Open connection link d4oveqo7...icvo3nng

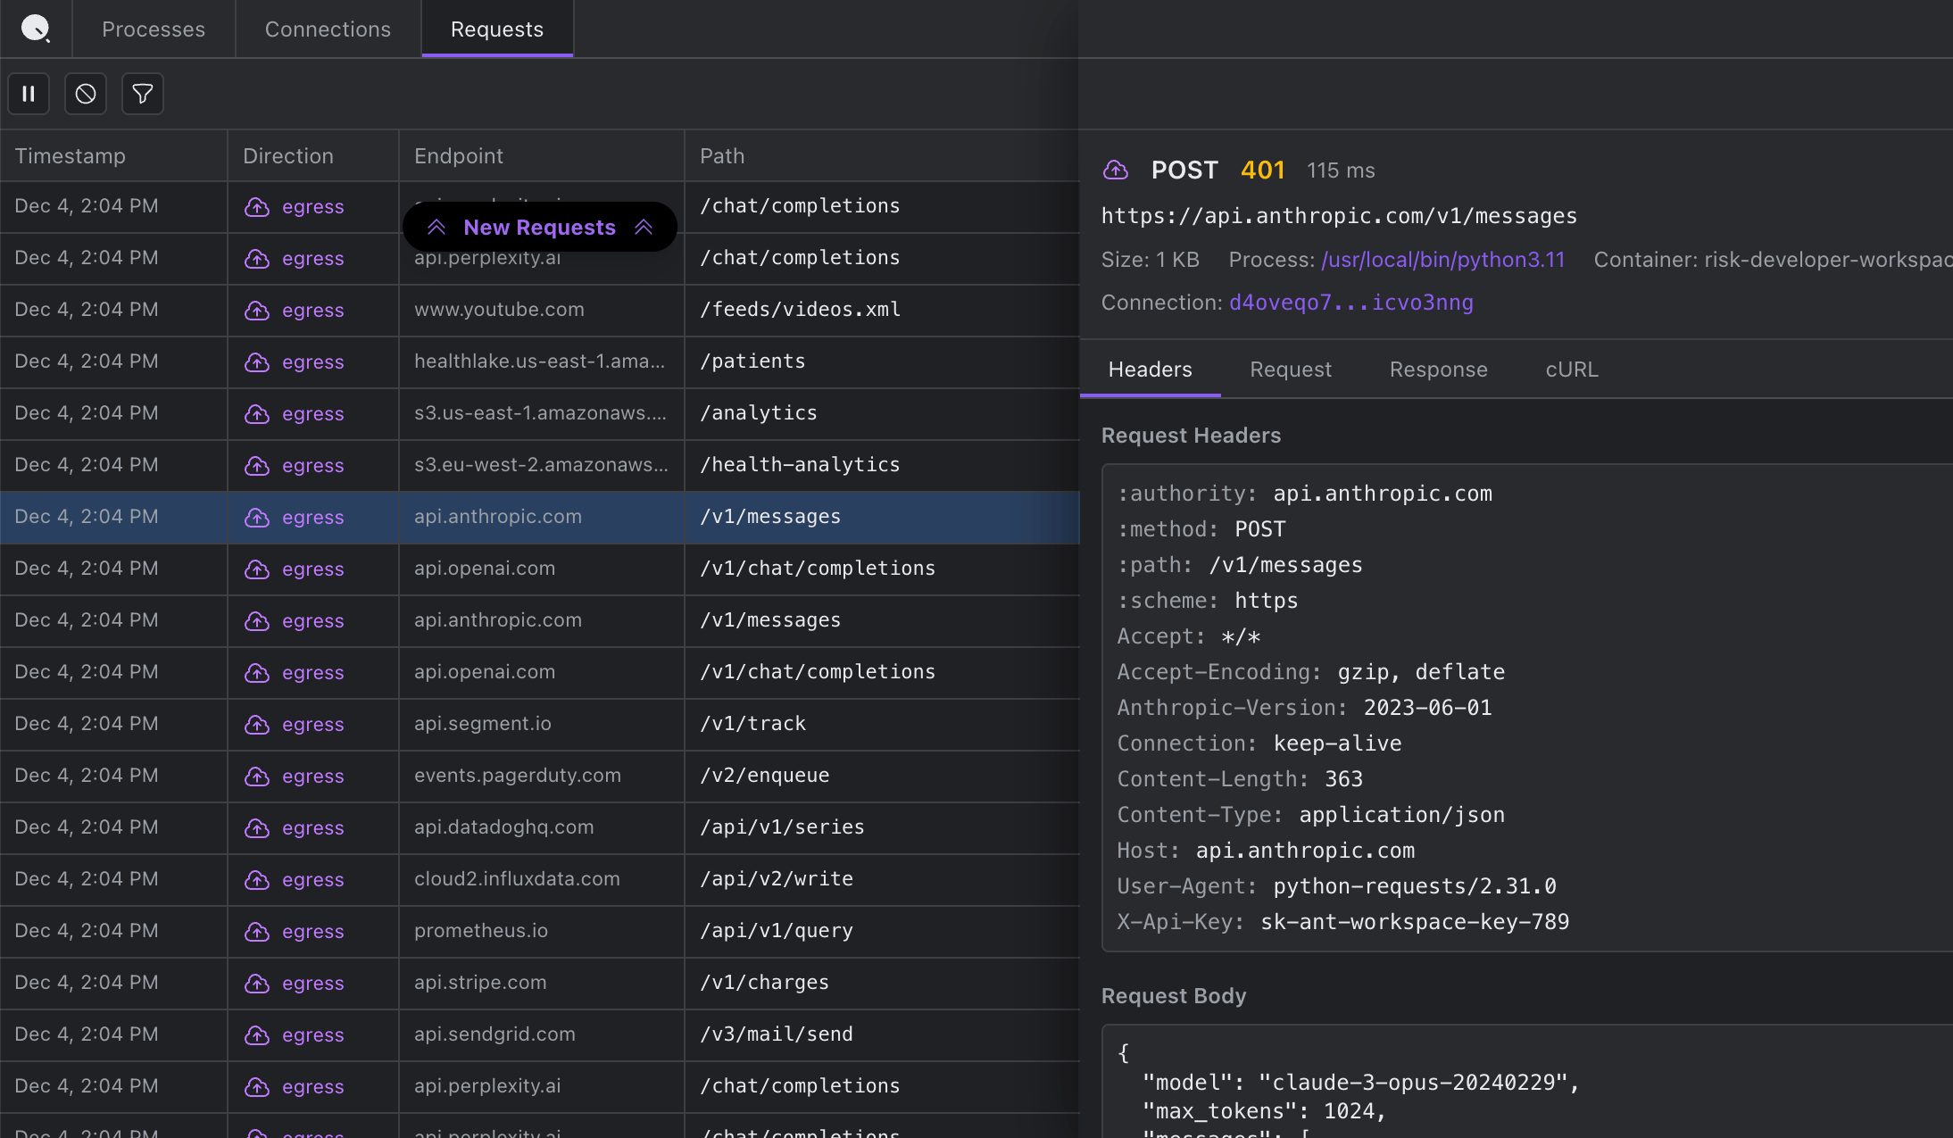pos(1350,303)
